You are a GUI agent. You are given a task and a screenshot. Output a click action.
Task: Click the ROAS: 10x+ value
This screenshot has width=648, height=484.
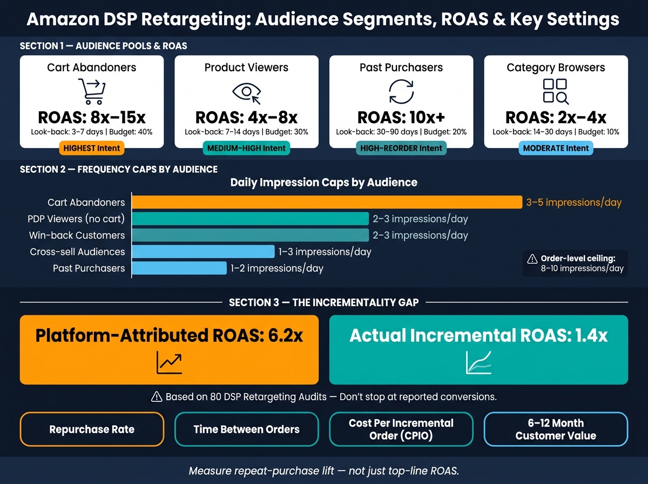401,117
